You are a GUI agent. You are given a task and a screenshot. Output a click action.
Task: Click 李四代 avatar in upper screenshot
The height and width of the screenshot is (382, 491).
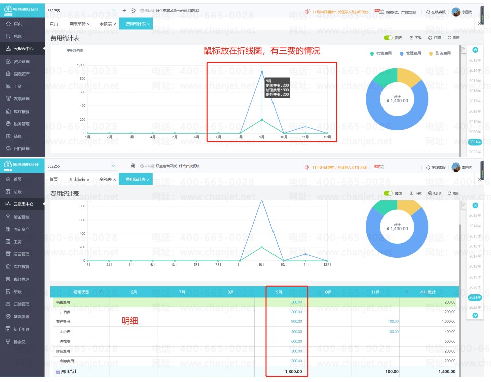coord(456,12)
